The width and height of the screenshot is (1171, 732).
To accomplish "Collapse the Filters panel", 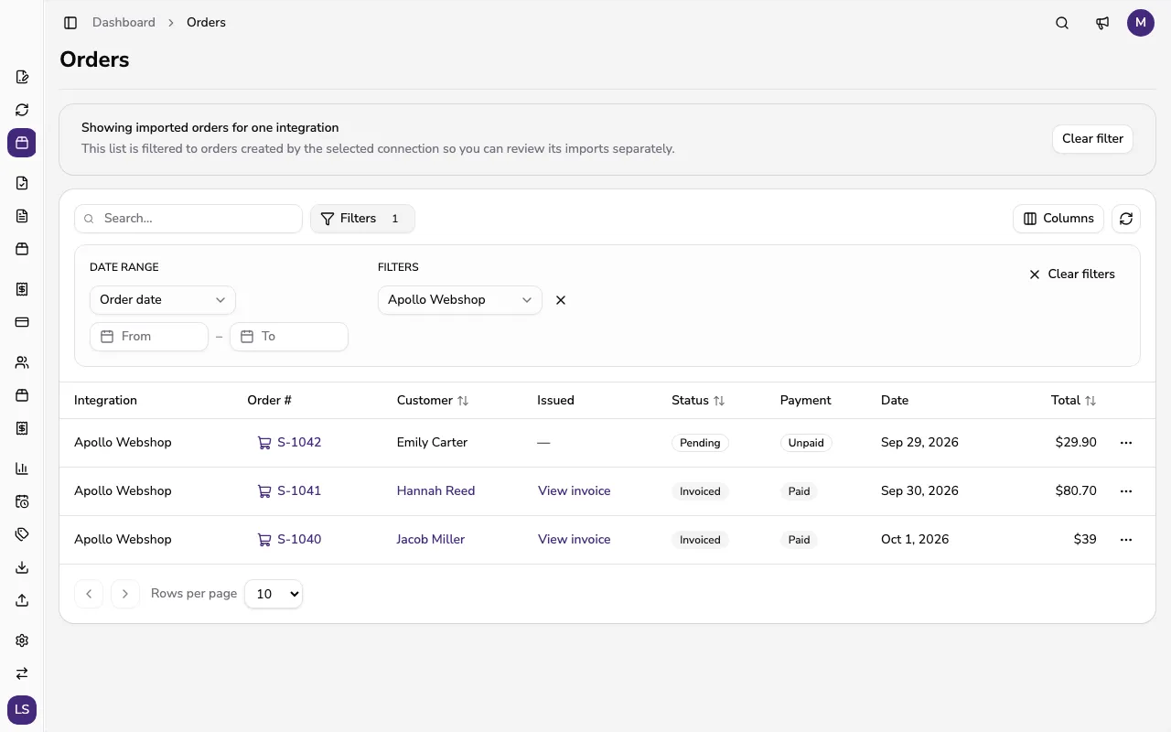I will [362, 219].
